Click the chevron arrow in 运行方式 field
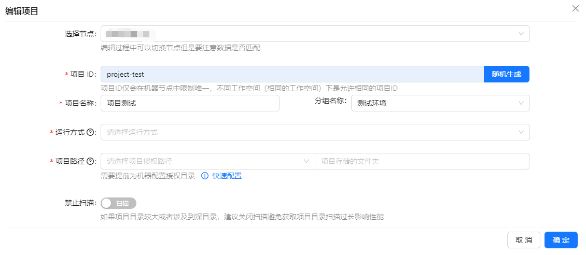The height and width of the screenshot is (255, 586). point(521,132)
